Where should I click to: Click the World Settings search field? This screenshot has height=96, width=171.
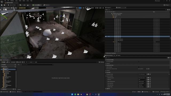(136, 58)
